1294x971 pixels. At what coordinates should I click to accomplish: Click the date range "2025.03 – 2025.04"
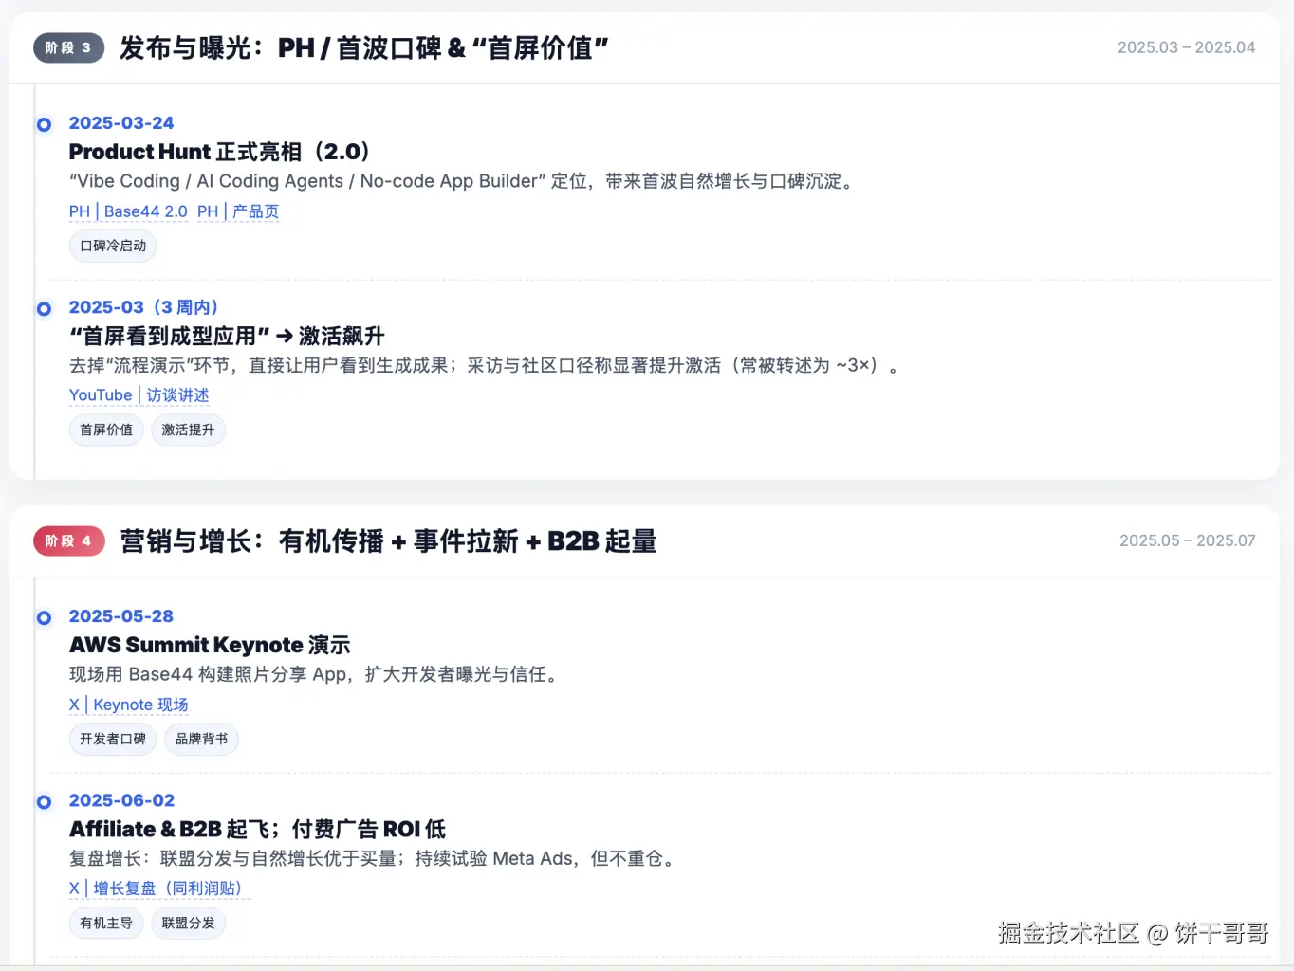[x=1186, y=47]
